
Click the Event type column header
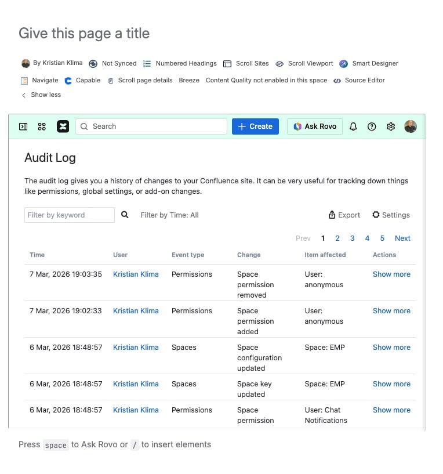point(188,255)
